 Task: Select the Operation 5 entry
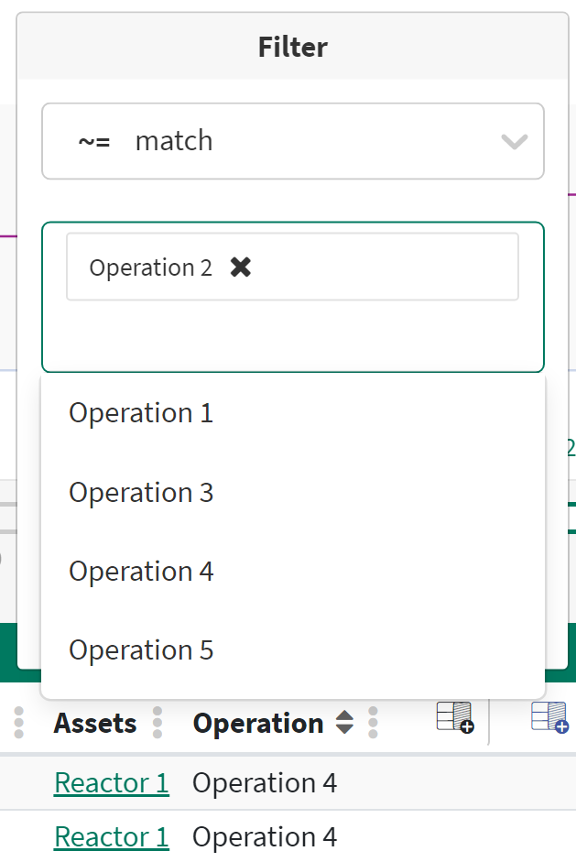tap(141, 650)
